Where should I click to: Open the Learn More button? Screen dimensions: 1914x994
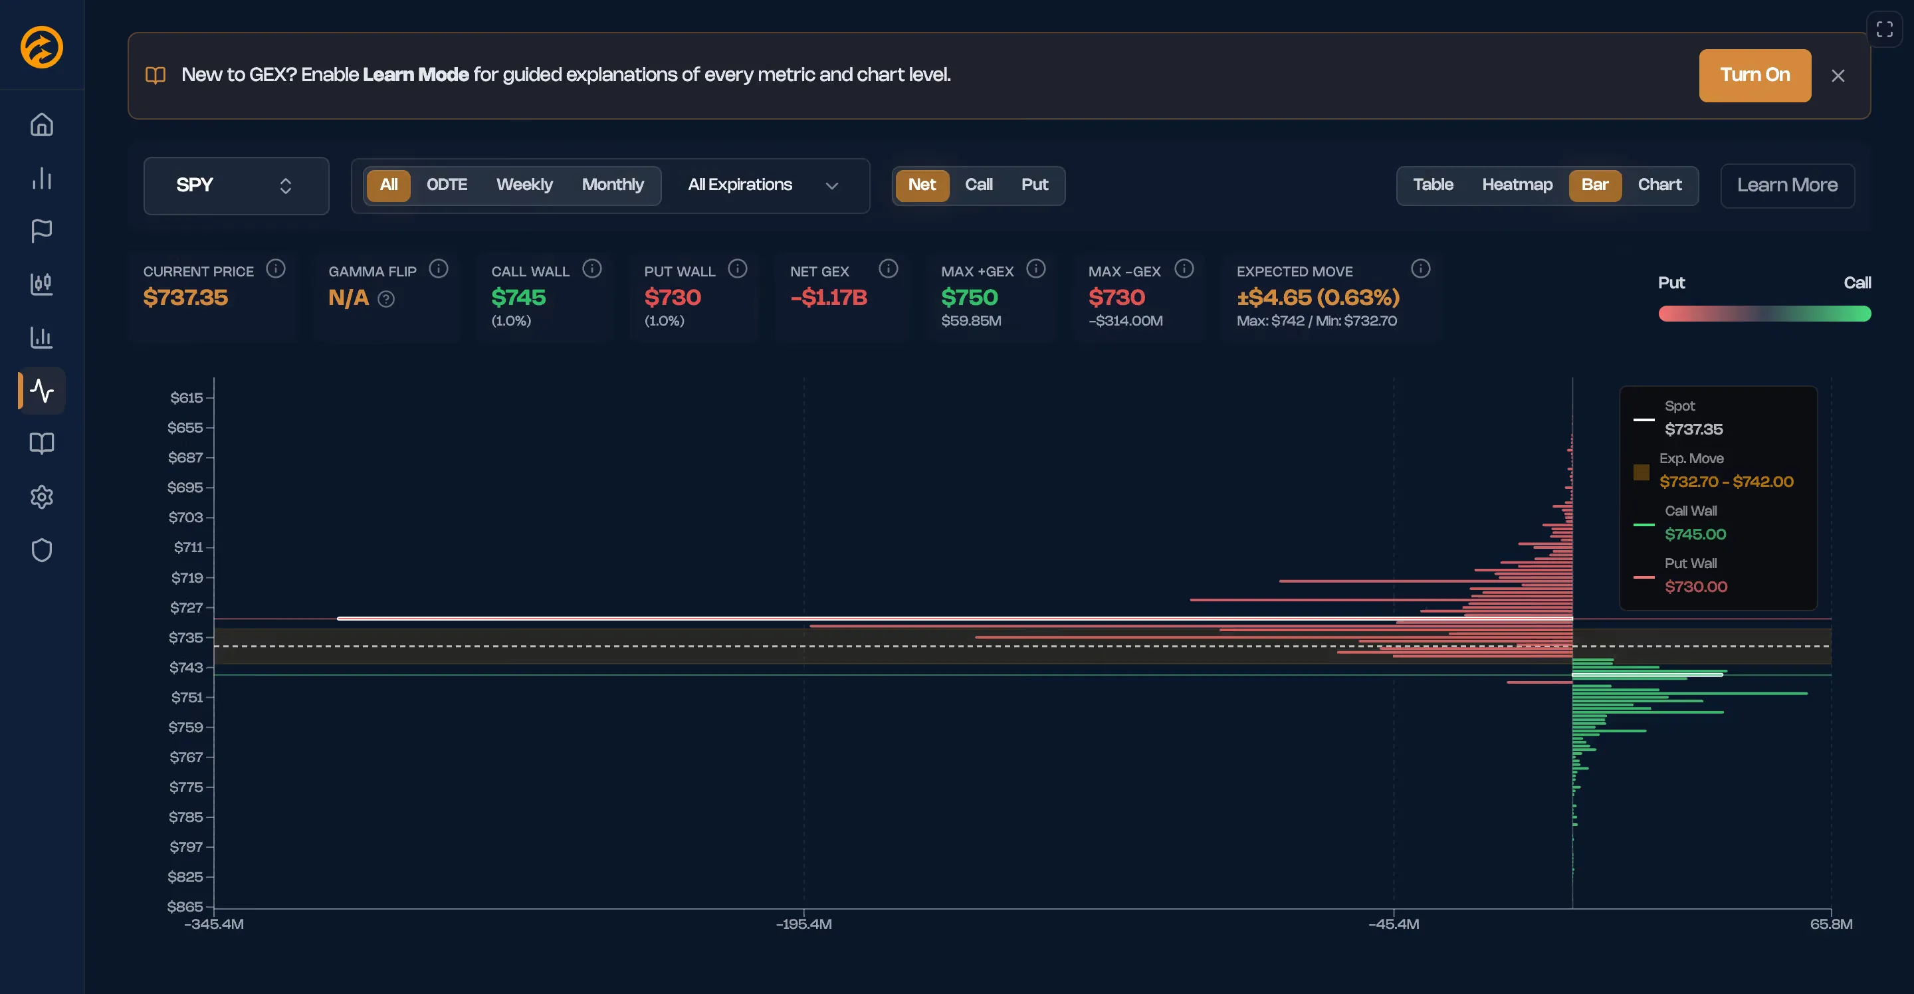coord(1787,185)
